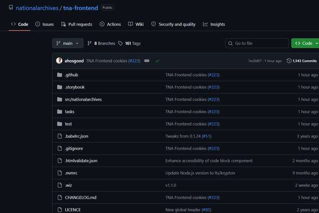The width and height of the screenshot is (319, 213).
Task: Click the folder icon for test
Action: pos(60,124)
